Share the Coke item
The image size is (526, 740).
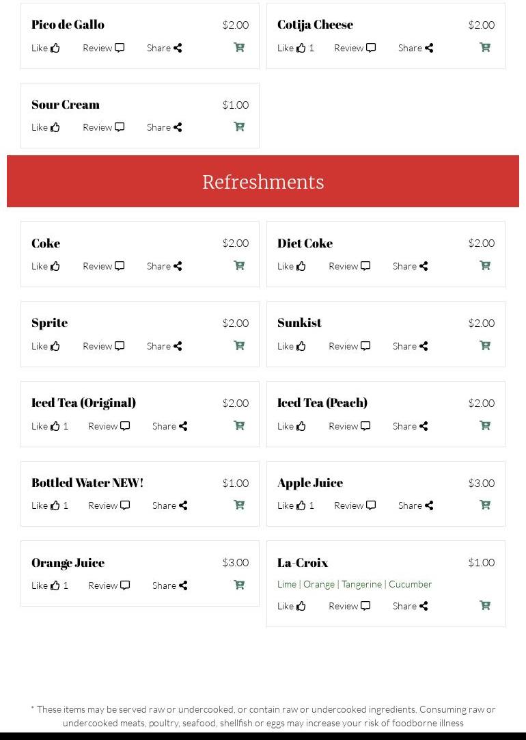(x=164, y=266)
